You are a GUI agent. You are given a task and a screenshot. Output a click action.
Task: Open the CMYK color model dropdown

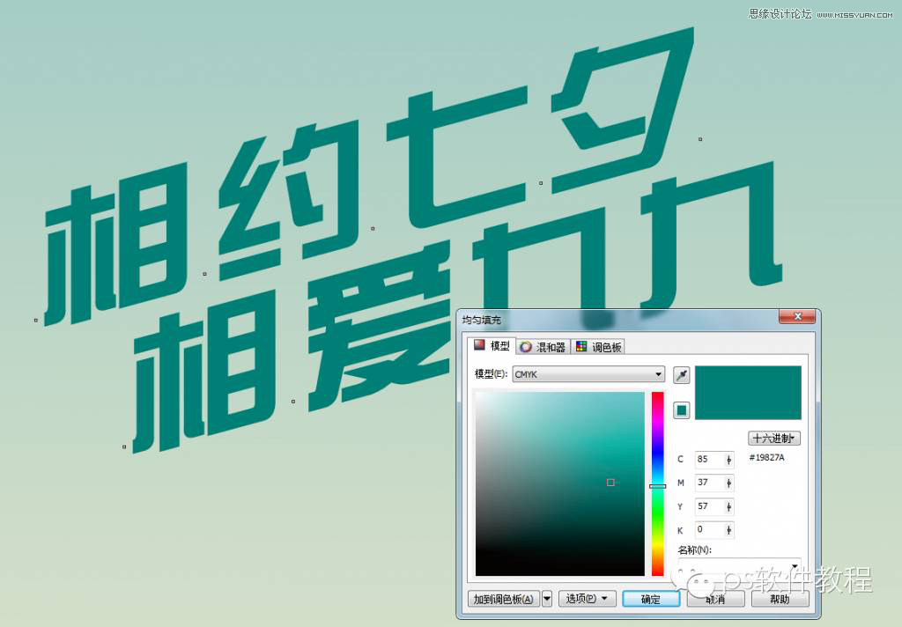659,373
